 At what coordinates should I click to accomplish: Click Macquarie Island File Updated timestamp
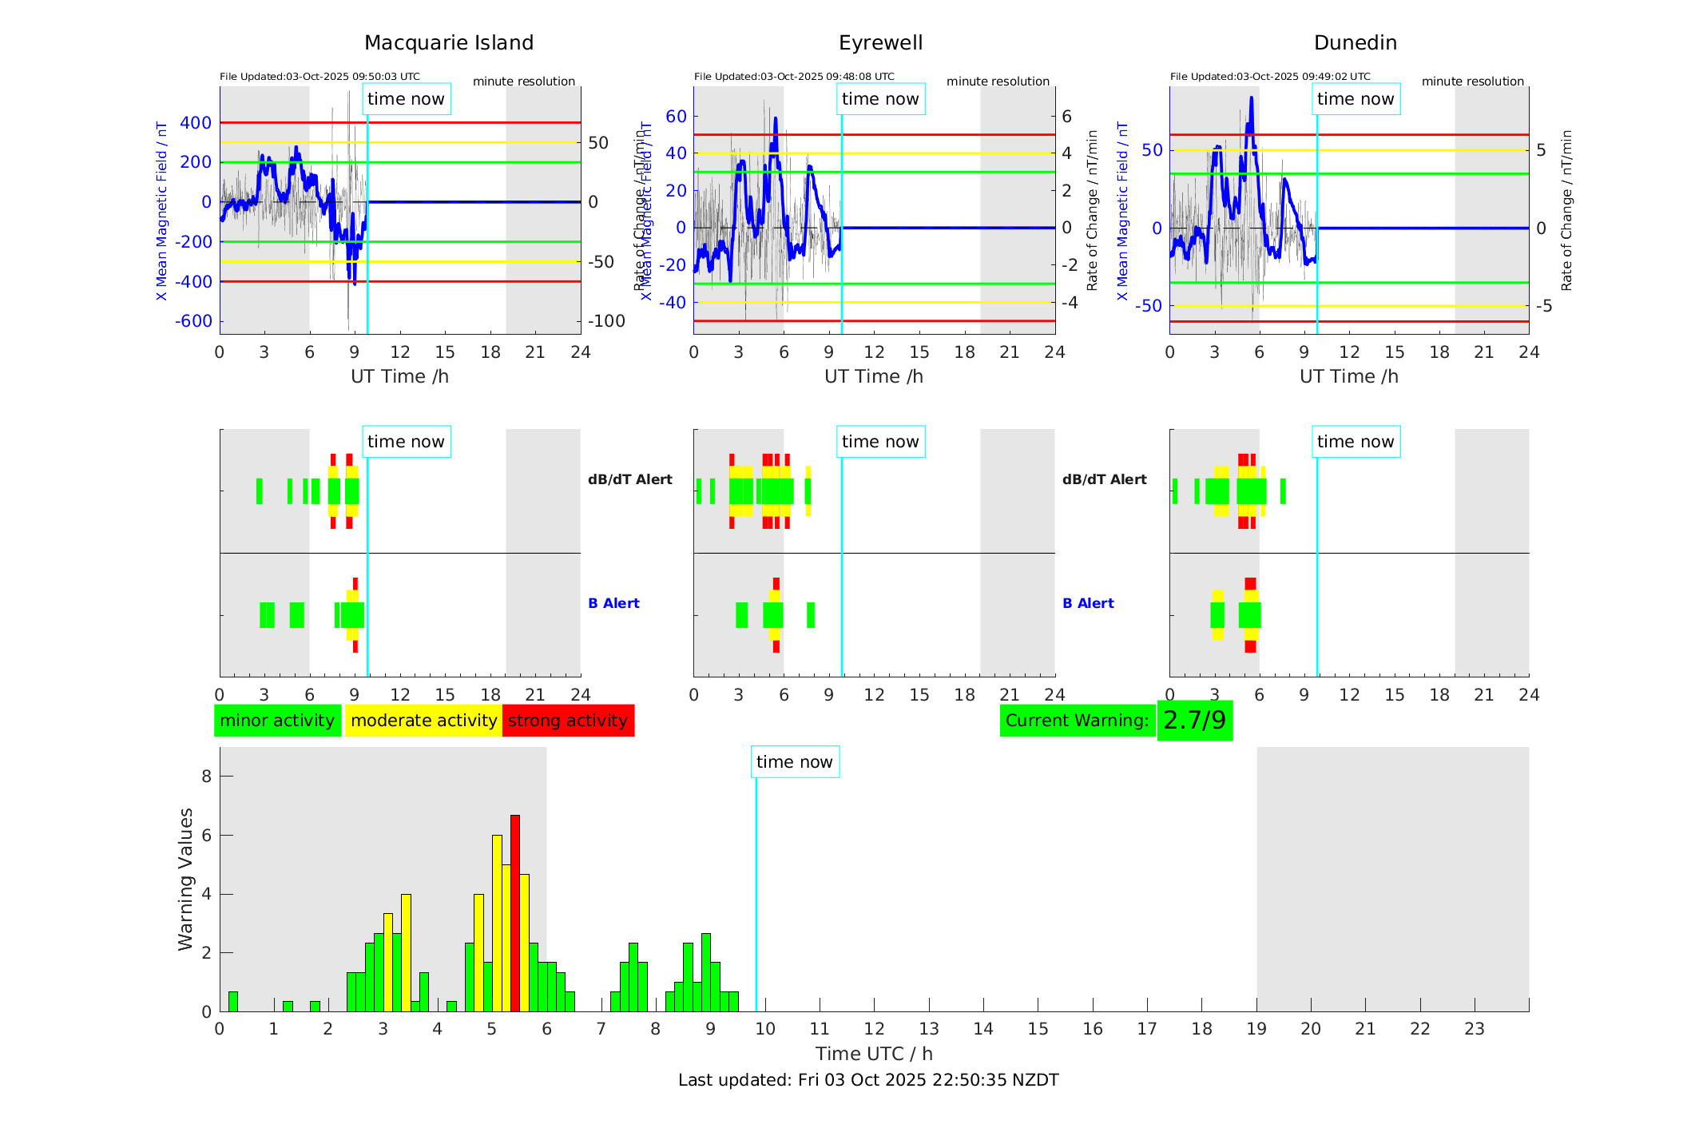[x=320, y=77]
